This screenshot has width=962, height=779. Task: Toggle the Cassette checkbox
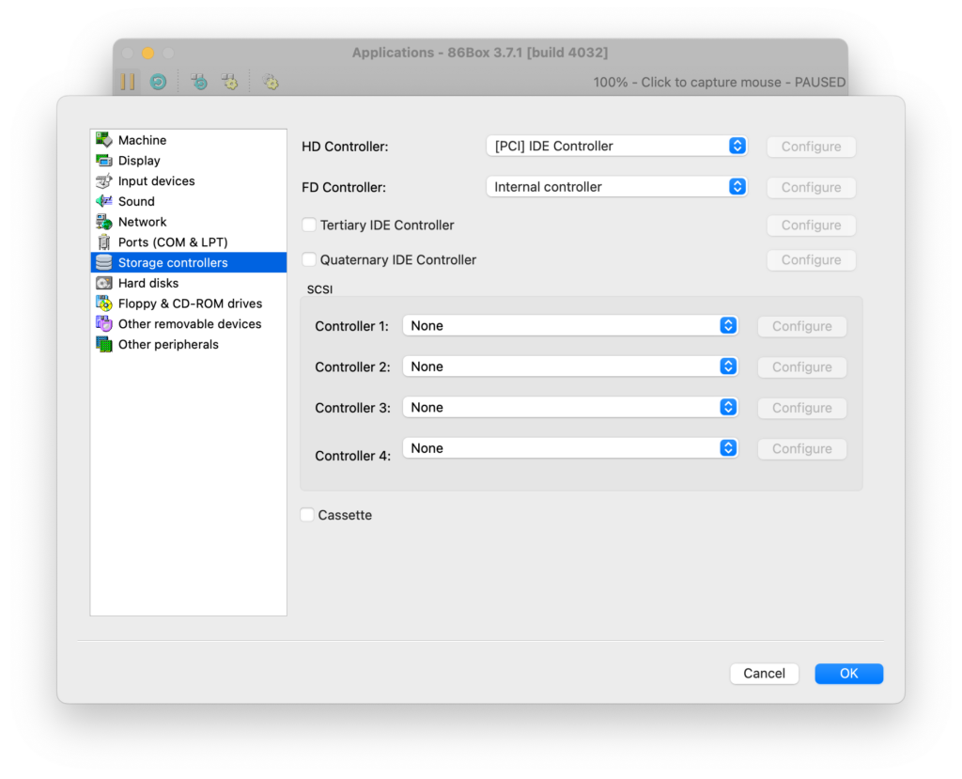coord(307,515)
